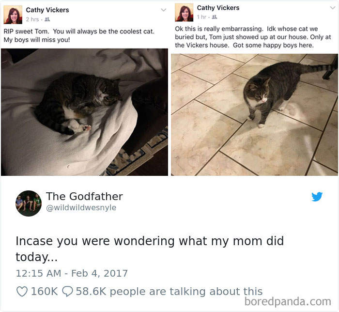Click Cathy Vickers avatar on the 1 hr post
Image resolution: width=339 pixels, height=312 pixels.
coord(184,13)
